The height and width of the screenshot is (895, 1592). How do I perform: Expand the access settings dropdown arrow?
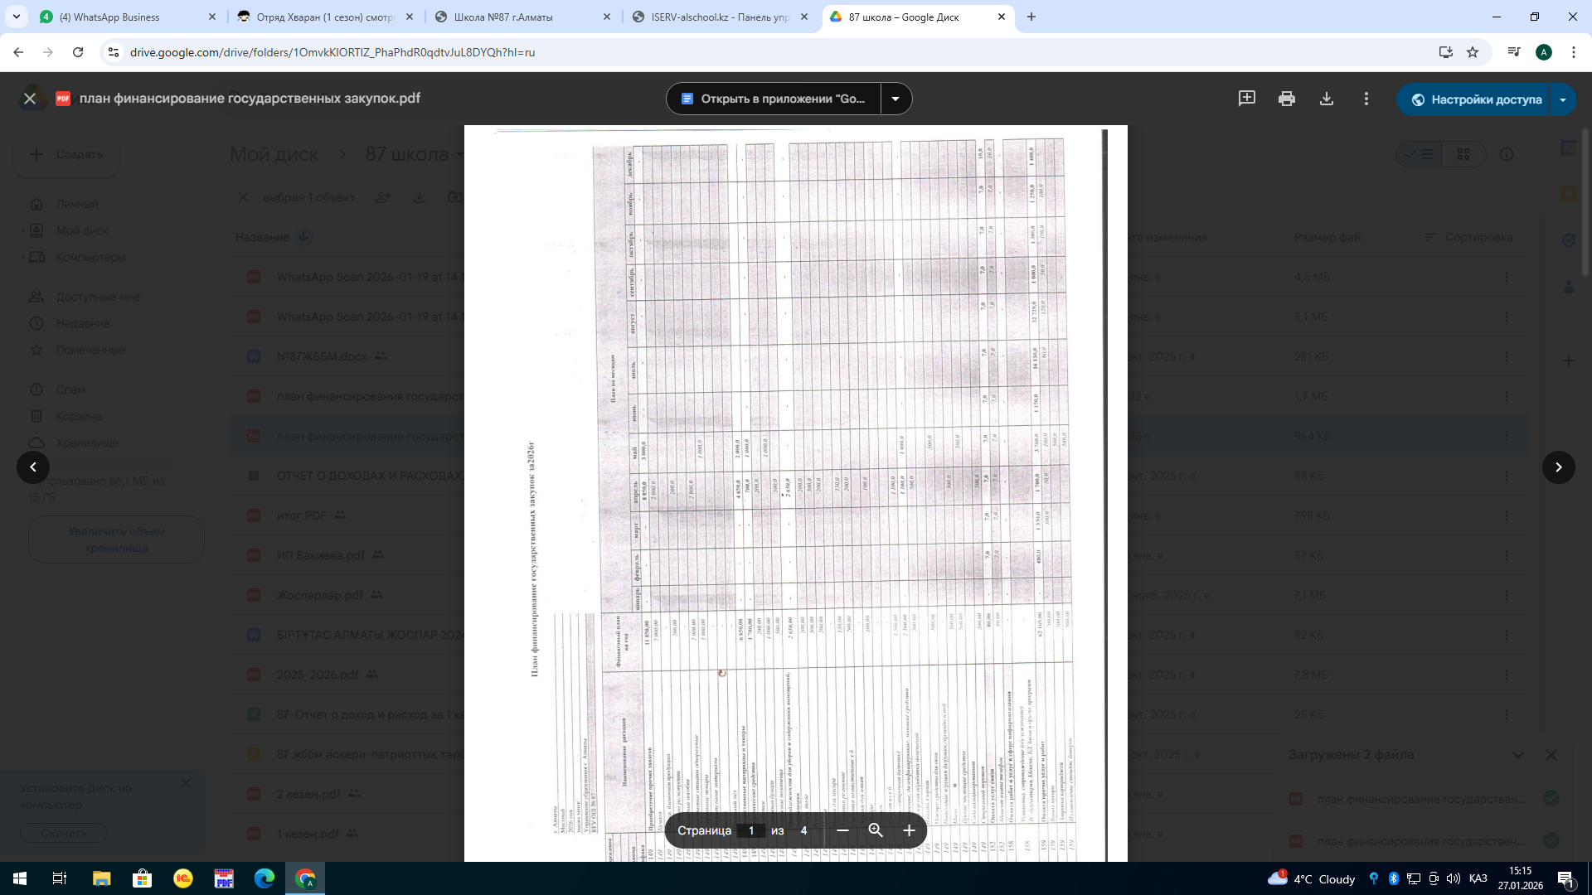click(1563, 99)
